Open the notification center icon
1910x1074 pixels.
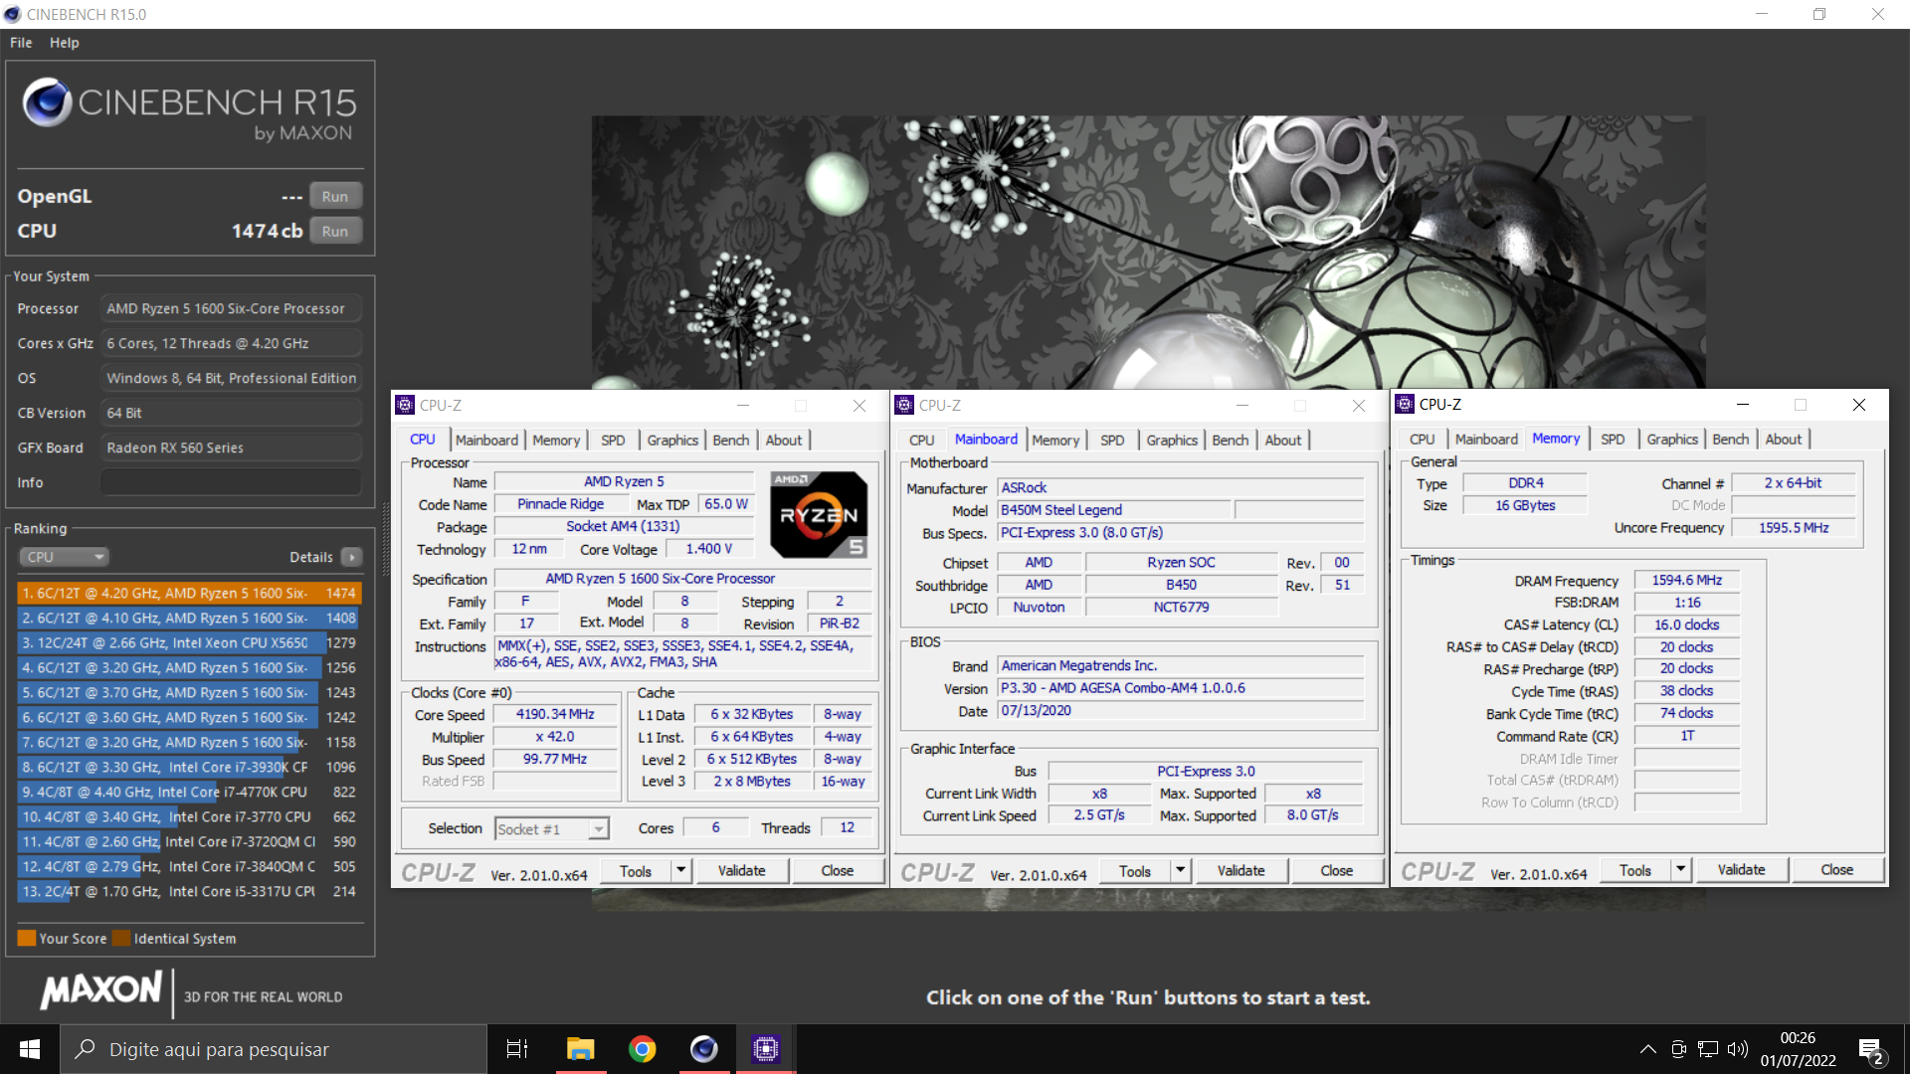click(1870, 1051)
